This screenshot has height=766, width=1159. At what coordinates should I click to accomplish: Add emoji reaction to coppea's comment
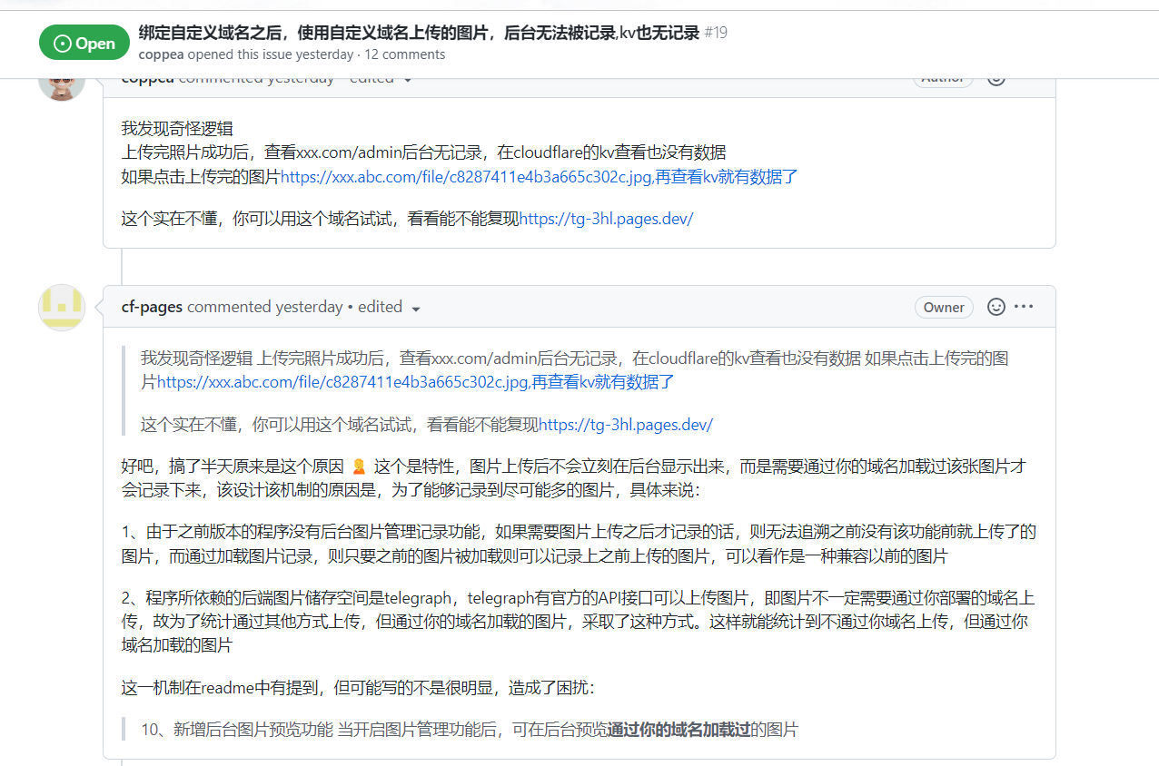[996, 79]
